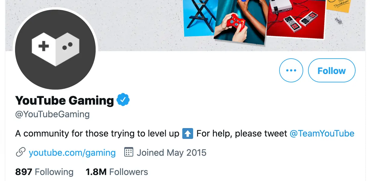
Task: Click the @YouTubeGaming handle text
Action: (x=52, y=115)
